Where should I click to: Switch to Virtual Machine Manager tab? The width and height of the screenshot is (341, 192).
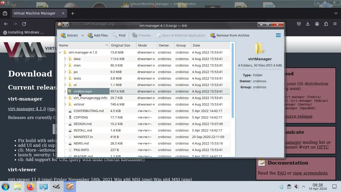point(39,13)
